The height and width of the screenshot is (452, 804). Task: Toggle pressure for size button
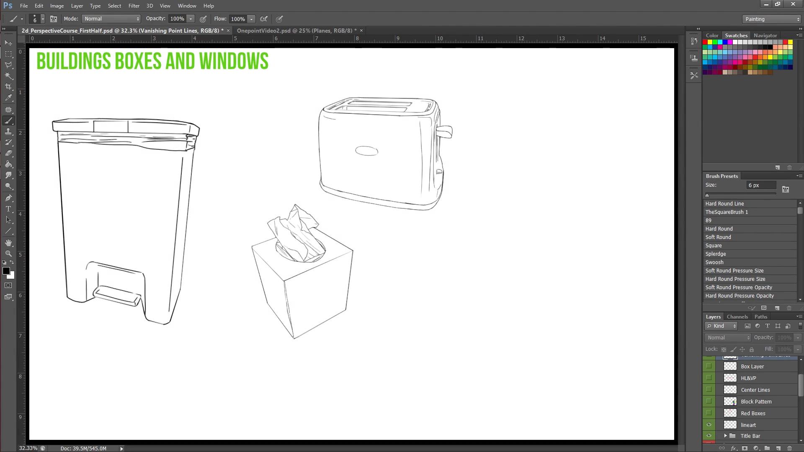[279, 19]
